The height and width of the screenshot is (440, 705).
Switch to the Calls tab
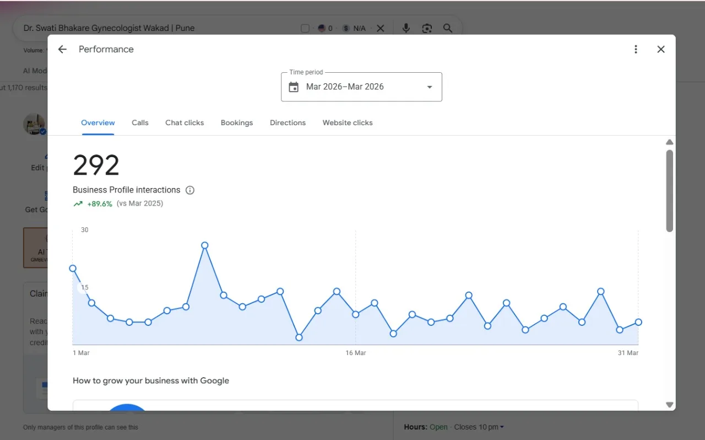140,122
